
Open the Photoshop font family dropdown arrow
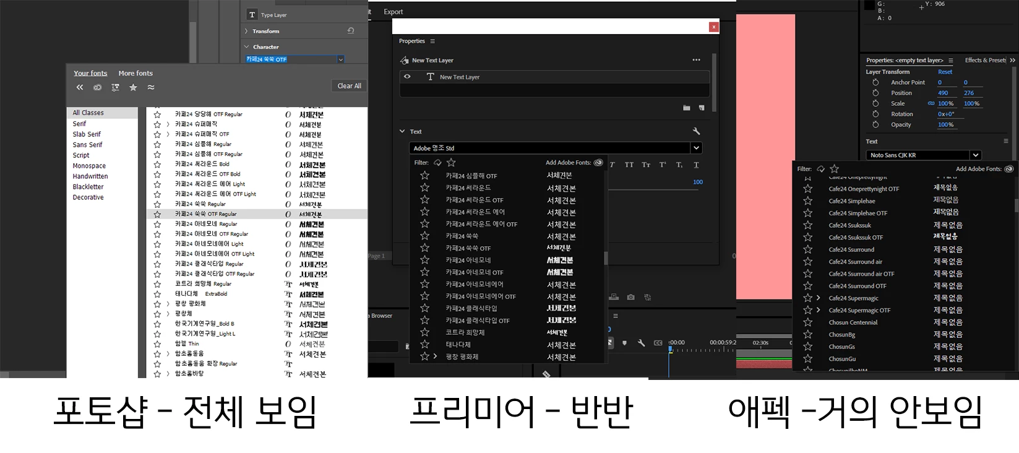click(x=340, y=59)
